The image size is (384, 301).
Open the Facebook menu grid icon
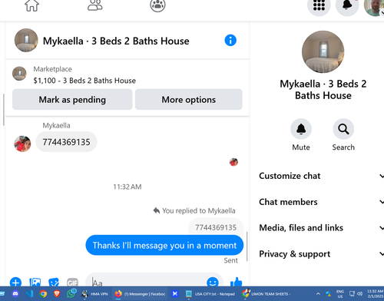point(319,5)
